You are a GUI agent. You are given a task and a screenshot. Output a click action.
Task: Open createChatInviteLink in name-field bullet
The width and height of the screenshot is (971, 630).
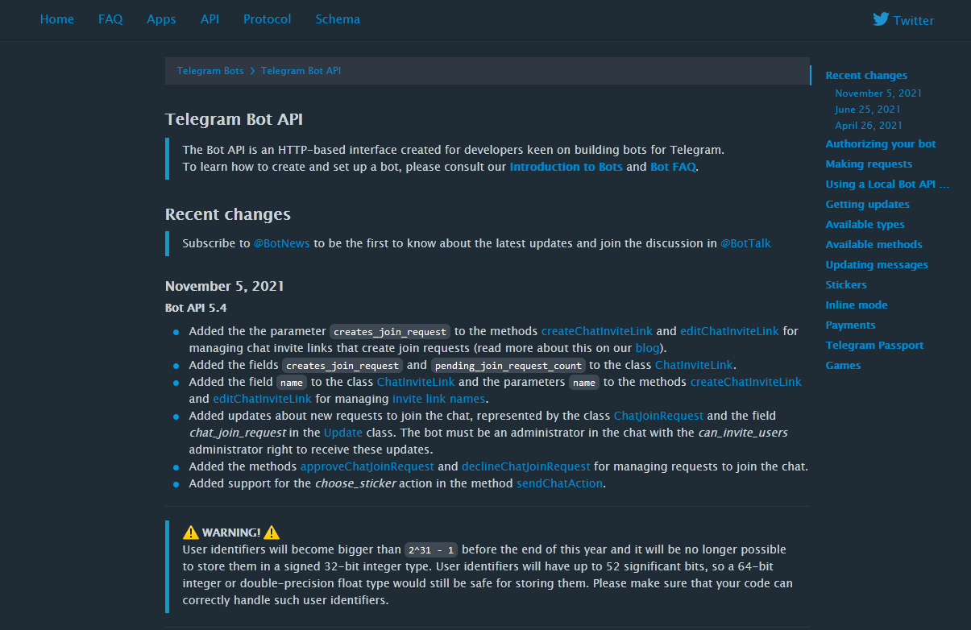click(x=746, y=382)
